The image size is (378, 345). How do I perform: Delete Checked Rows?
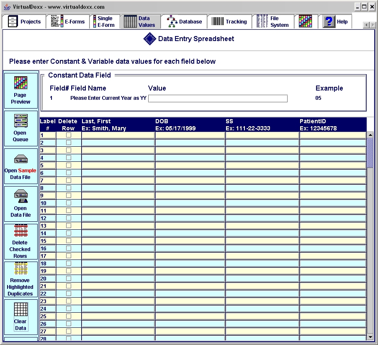[21, 242]
